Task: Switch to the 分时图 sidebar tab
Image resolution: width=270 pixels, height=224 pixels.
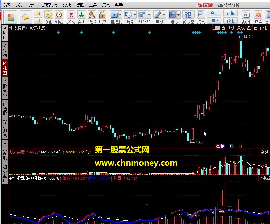Action: click(5, 51)
